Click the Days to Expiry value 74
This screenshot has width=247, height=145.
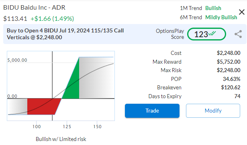237,96
